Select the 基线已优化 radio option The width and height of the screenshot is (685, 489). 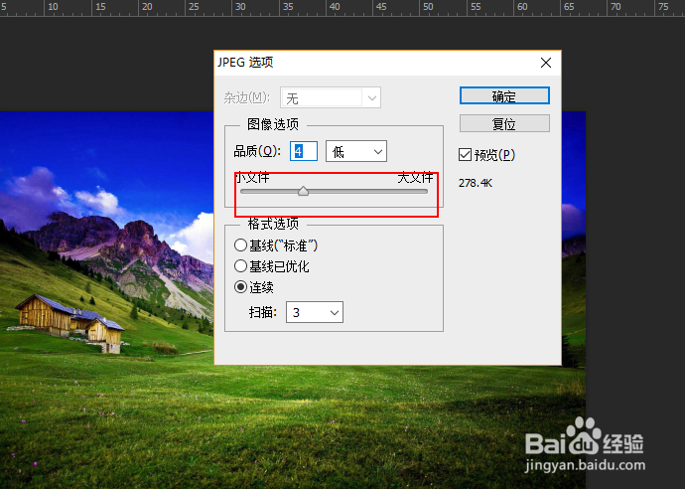click(240, 266)
